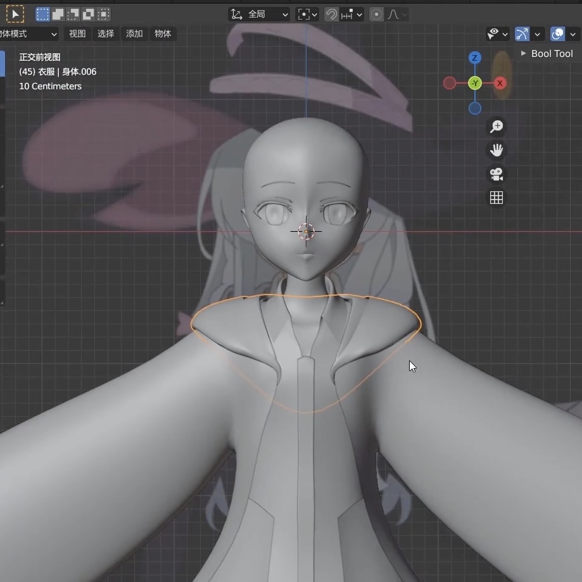Click the 正交前视图 view label
The image size is (582, 582).
tap(40, 57)
